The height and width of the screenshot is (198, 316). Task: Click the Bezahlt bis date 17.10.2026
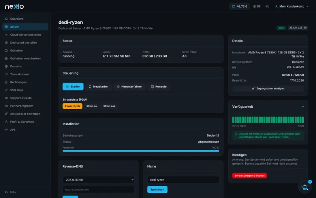297,80
